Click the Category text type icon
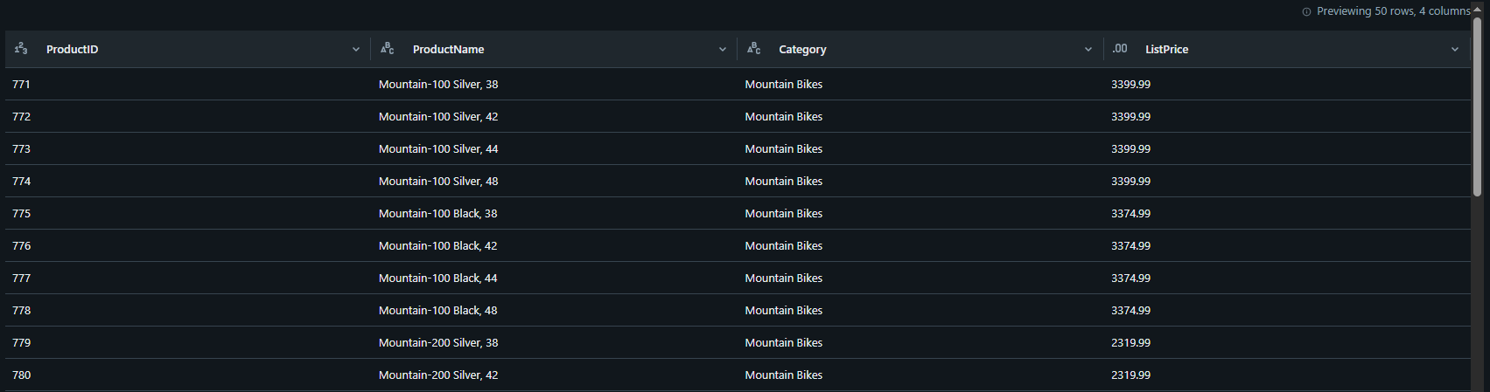The image size is (1490, 392). [x=754, y=49]
